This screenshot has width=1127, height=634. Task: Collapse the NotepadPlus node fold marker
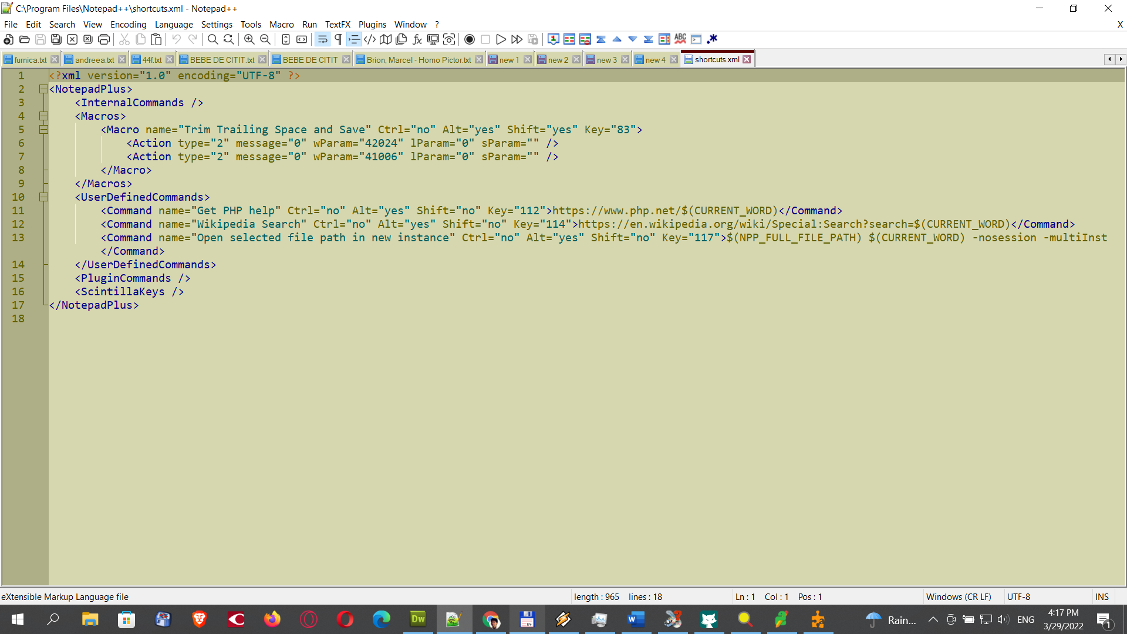pyautogui.click(x=43, y=89)
